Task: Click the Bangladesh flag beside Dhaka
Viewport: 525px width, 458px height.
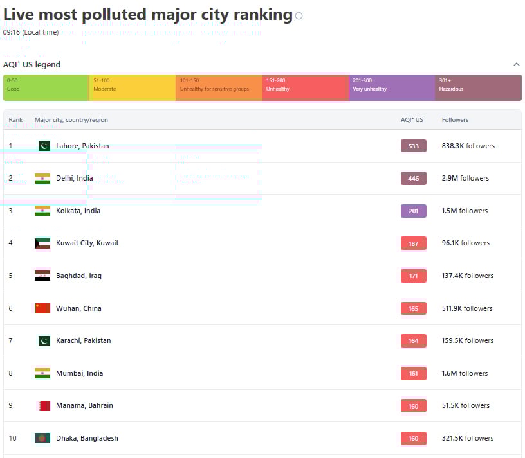Action: coord(42,438)
